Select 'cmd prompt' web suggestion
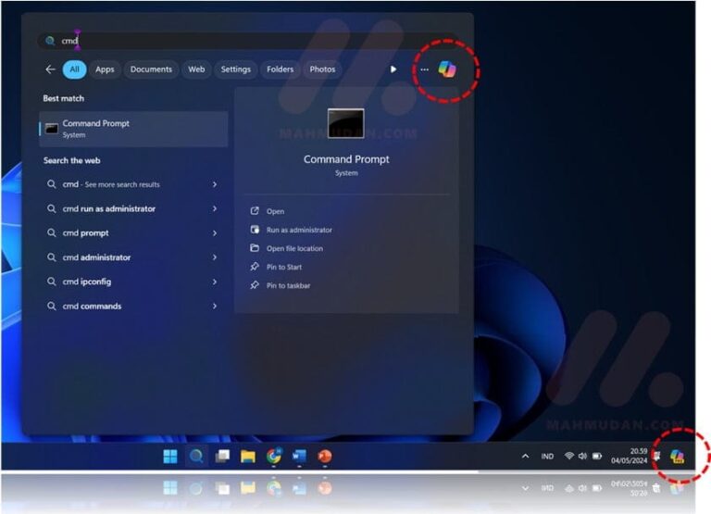 [132, 233]
